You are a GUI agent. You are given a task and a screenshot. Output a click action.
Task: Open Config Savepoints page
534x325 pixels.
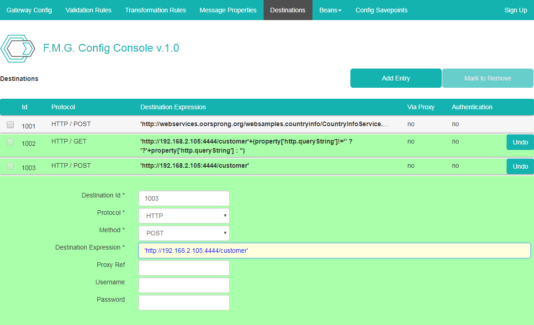[x=381, y=10]
